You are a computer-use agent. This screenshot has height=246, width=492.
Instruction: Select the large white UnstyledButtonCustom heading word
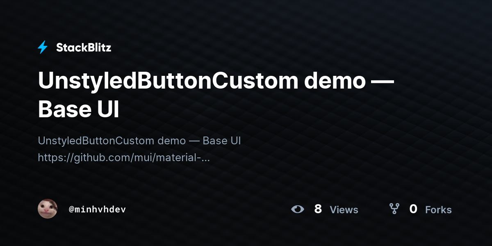(x=168, y=81)
